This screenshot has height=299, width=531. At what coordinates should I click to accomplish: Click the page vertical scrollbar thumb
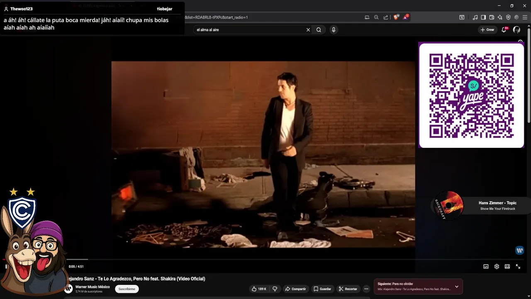click(529, 75)
